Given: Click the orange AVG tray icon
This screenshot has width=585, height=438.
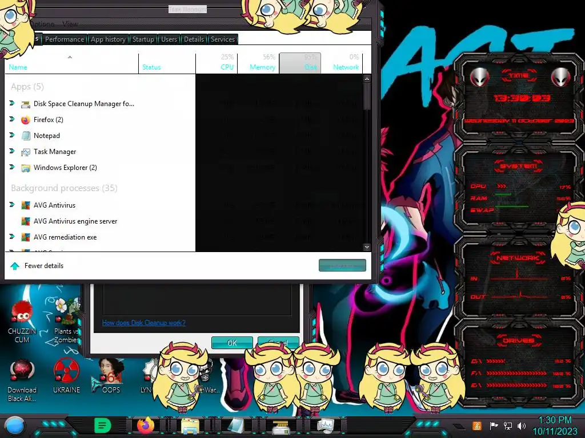Looking at the screenshot, I should [x=477, y=425].
